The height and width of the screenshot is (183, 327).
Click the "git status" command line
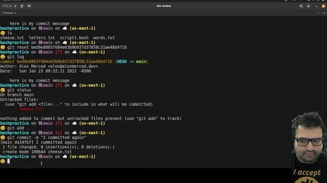click(x=19, y=90)
